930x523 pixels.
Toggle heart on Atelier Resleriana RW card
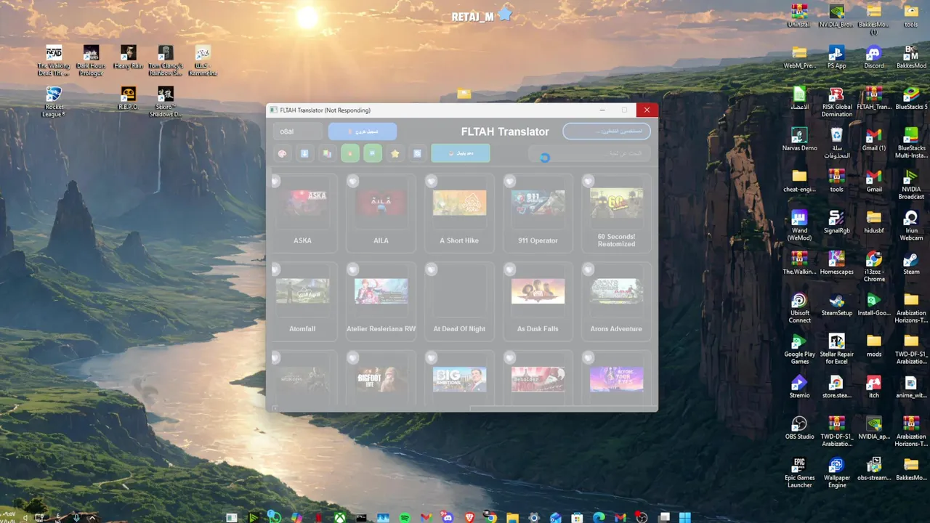tap(353, 269)
